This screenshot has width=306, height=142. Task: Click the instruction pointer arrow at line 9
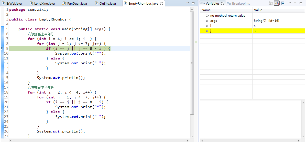pyautogui.click(x=2, y=48)
